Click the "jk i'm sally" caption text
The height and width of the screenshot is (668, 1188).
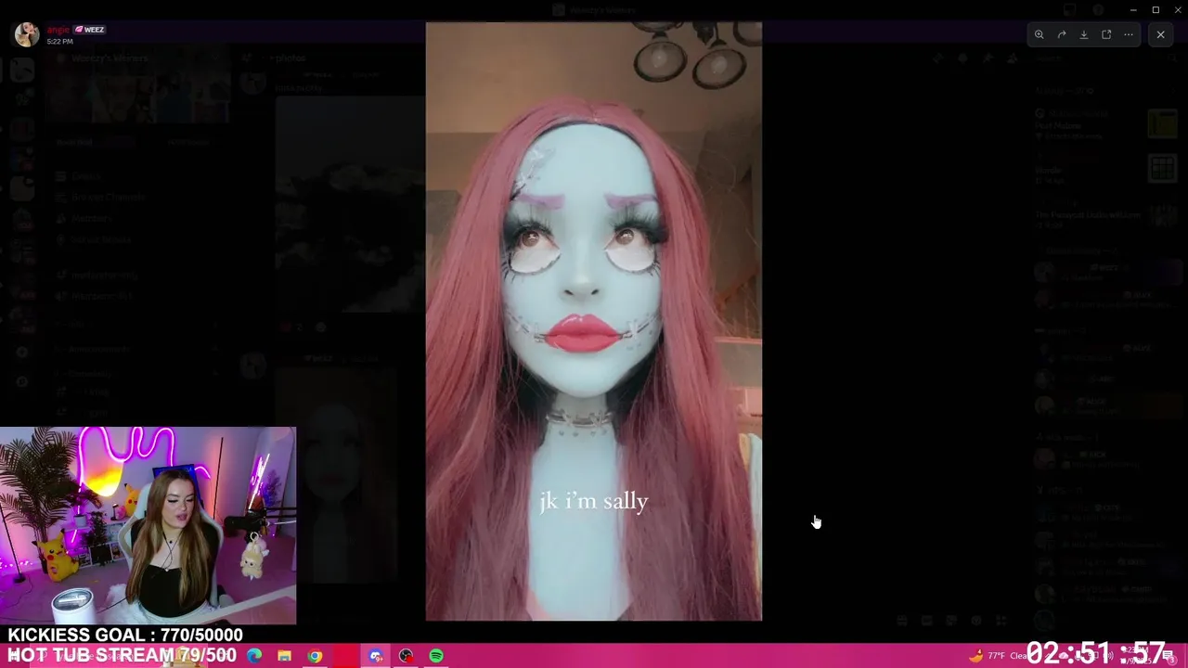[x=594, y=501]
